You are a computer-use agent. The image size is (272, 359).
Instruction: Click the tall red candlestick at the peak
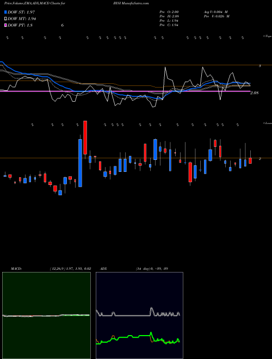pyautogui.click(x=85, y=138)
